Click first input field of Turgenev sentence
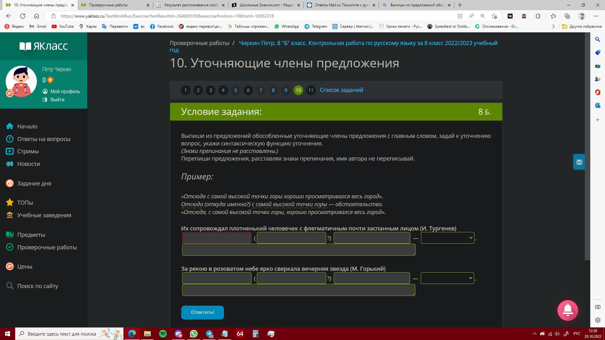The height and width of the screenshot is (340, 605). 217,238
